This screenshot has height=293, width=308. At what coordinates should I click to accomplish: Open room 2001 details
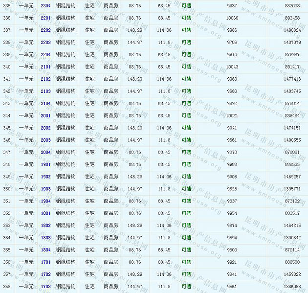coord(45,115)
